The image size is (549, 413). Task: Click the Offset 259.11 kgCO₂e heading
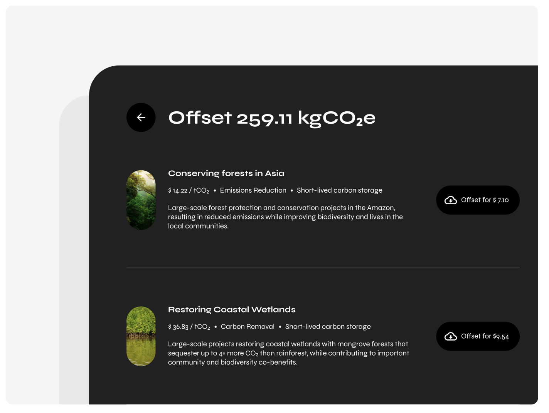pos(272,118)
